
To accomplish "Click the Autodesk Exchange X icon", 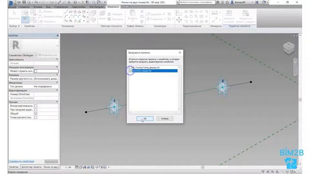I will pyautogui.click(x=257, y=2).
